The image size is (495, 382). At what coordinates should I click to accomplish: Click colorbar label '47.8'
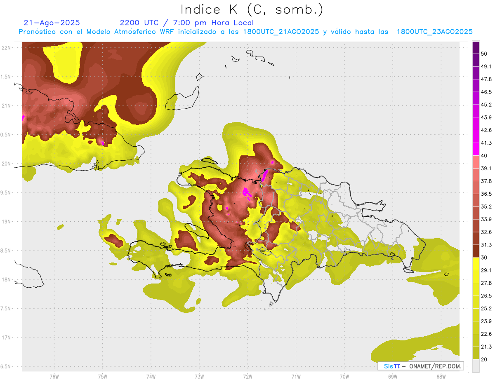point(486,79)
